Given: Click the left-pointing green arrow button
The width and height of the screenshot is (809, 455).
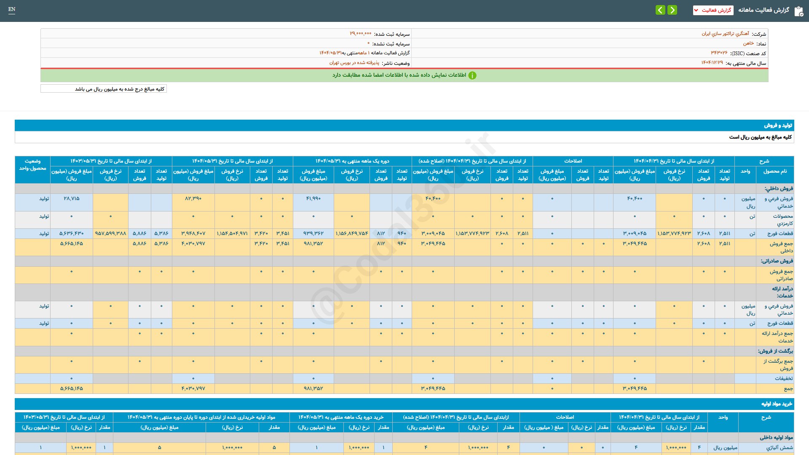Looking at the screenshot, I should [660, 10].
